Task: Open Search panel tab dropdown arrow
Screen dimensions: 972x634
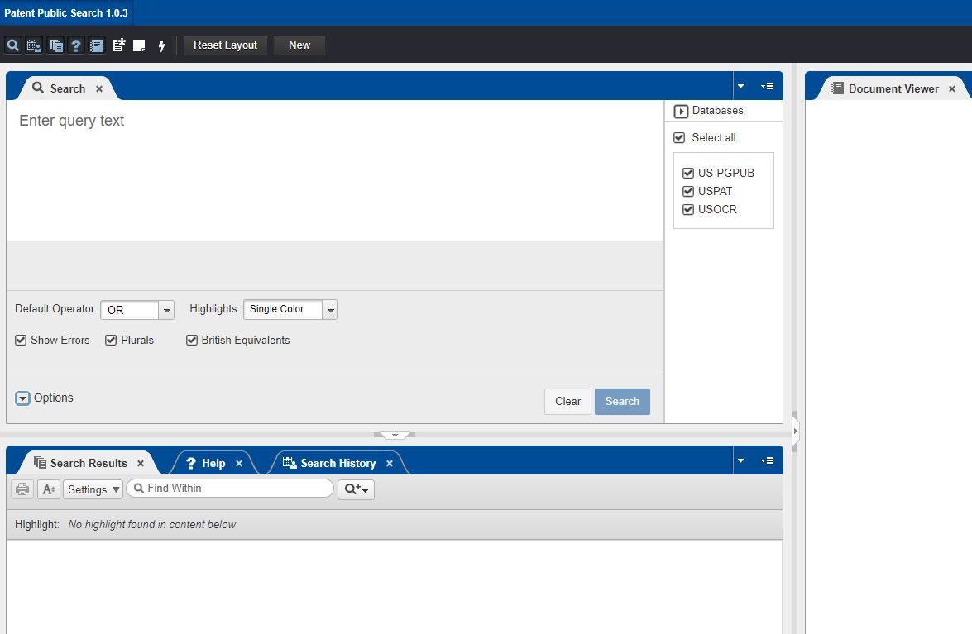Action: (x=740, y=86)
